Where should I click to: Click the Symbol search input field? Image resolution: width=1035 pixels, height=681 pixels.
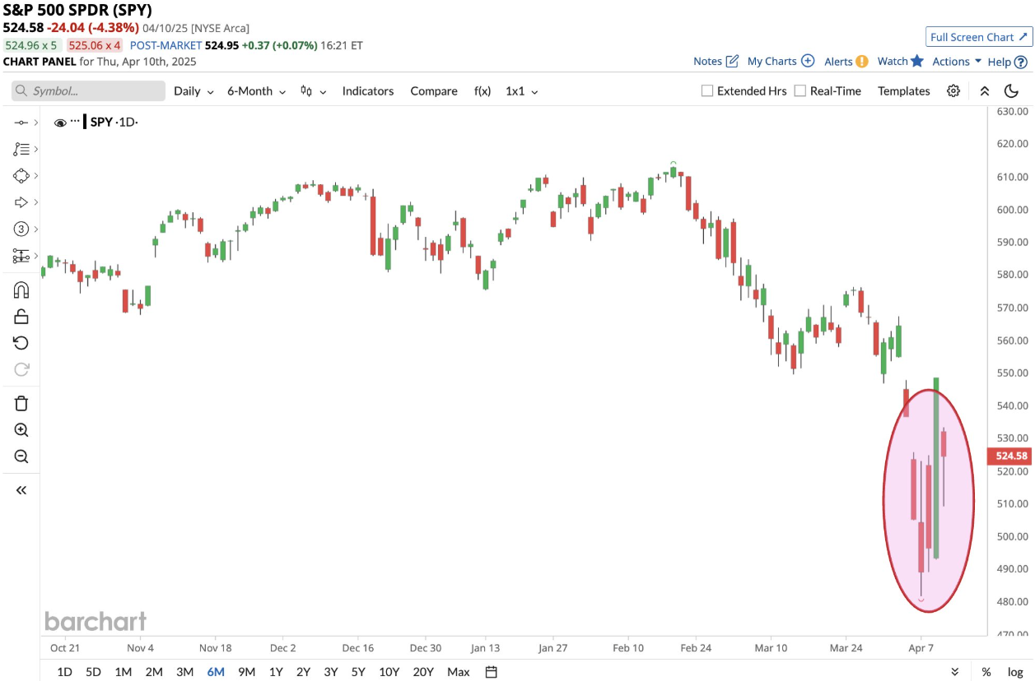coord(89,91)
